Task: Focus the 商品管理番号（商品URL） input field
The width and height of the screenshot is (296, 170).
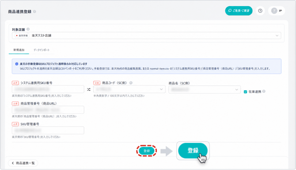Action: coord(48,110)
